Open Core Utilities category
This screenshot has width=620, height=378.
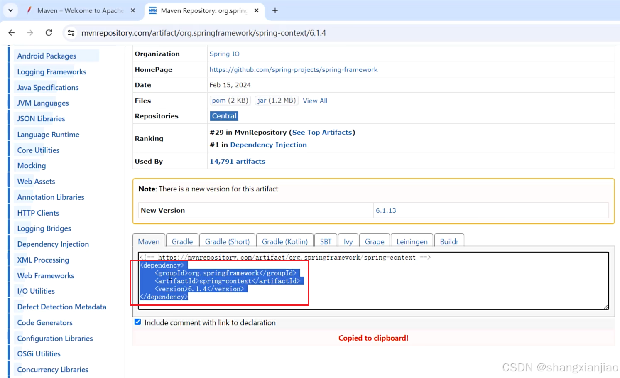pyautogui.click(x=38, y=150)
